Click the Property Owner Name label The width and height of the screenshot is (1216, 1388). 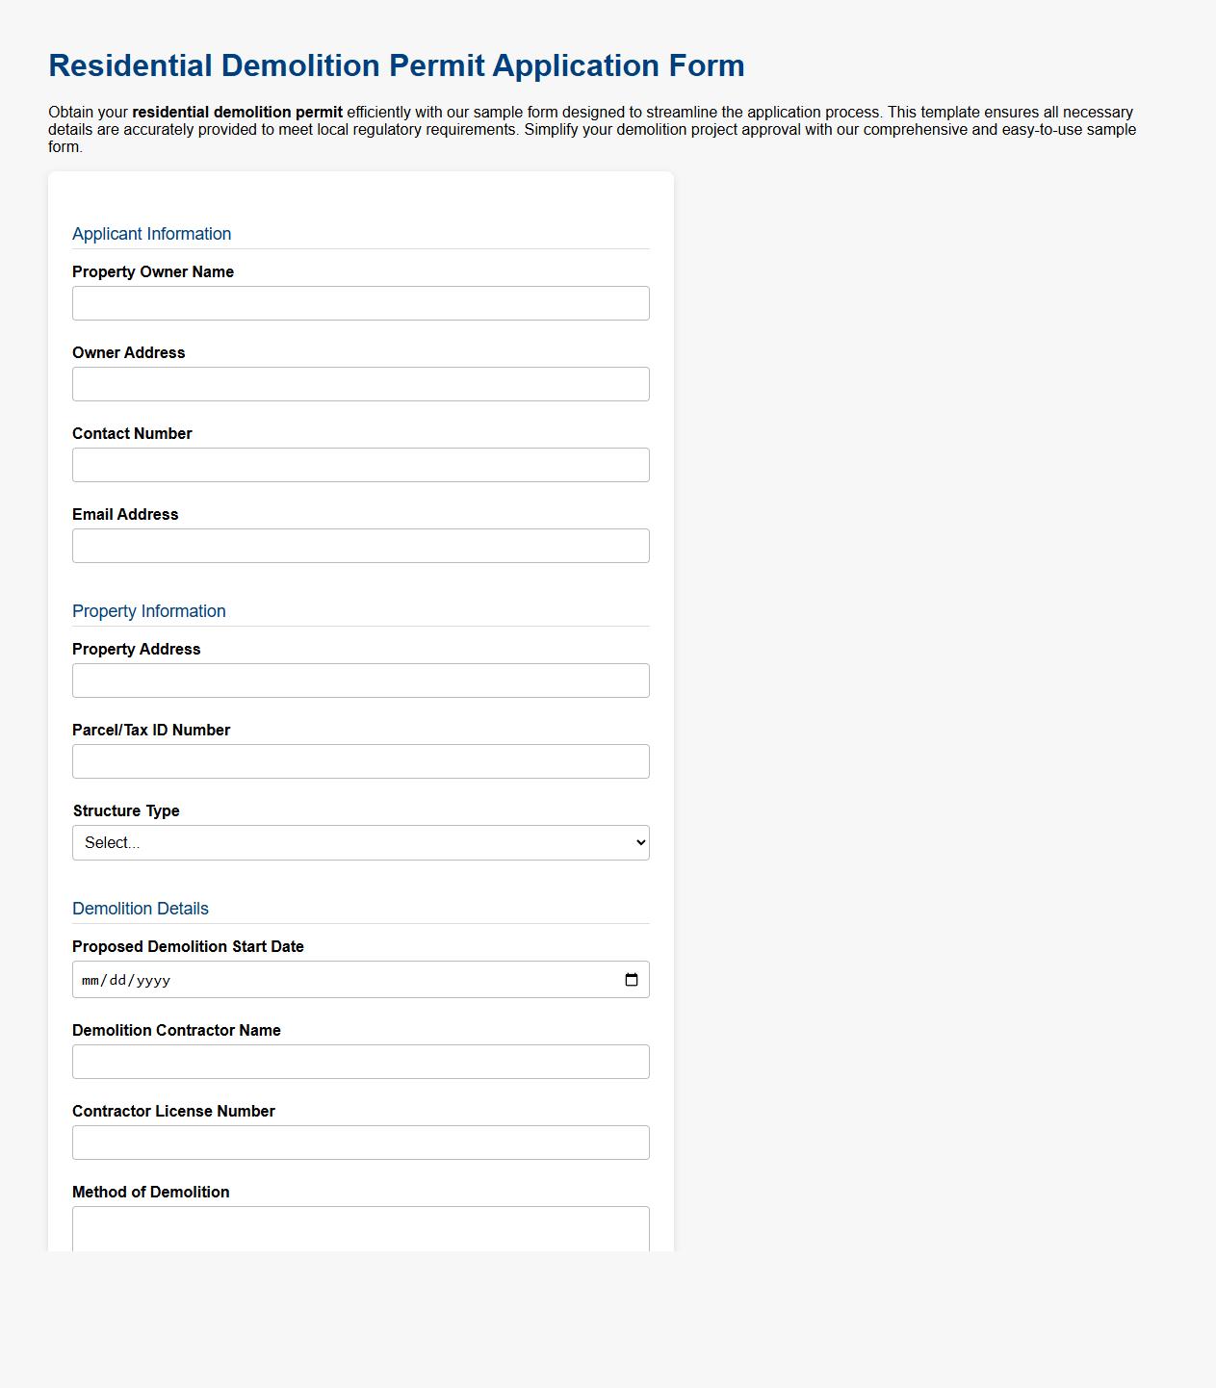click(153, 271)
